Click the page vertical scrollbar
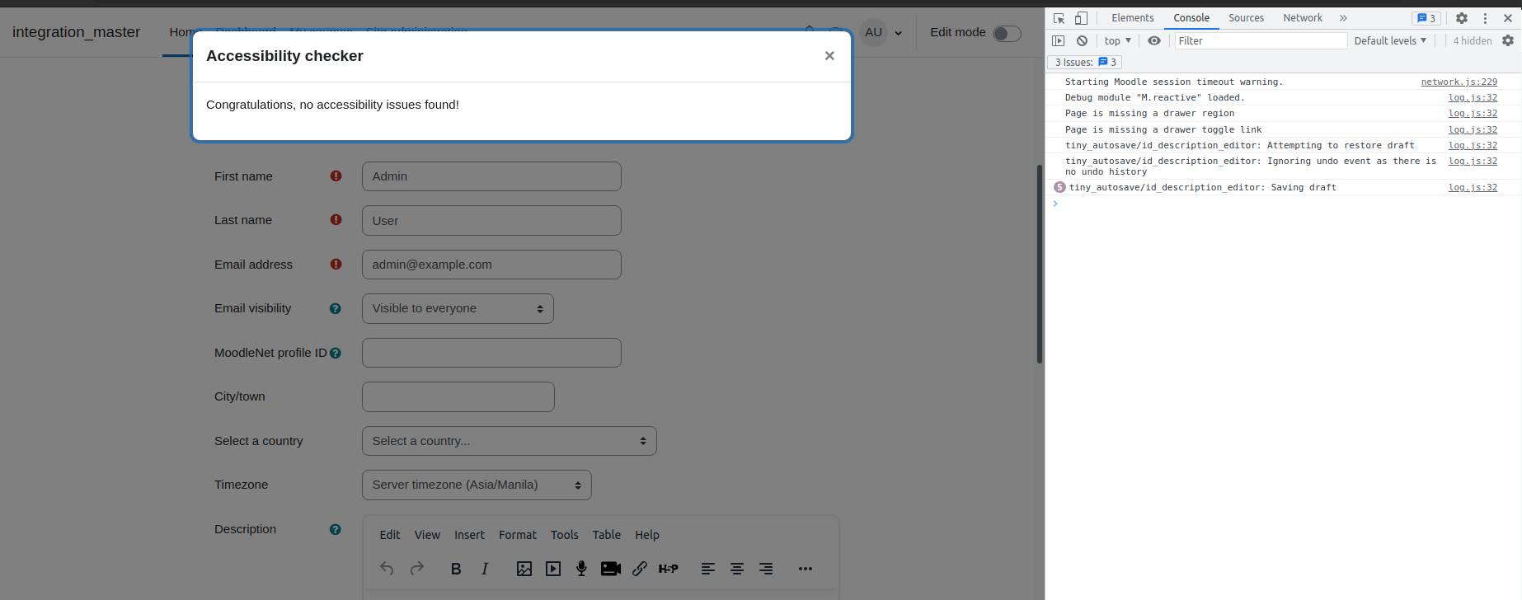Screen dimensions: 1522x600 [x=1040, y=264]
